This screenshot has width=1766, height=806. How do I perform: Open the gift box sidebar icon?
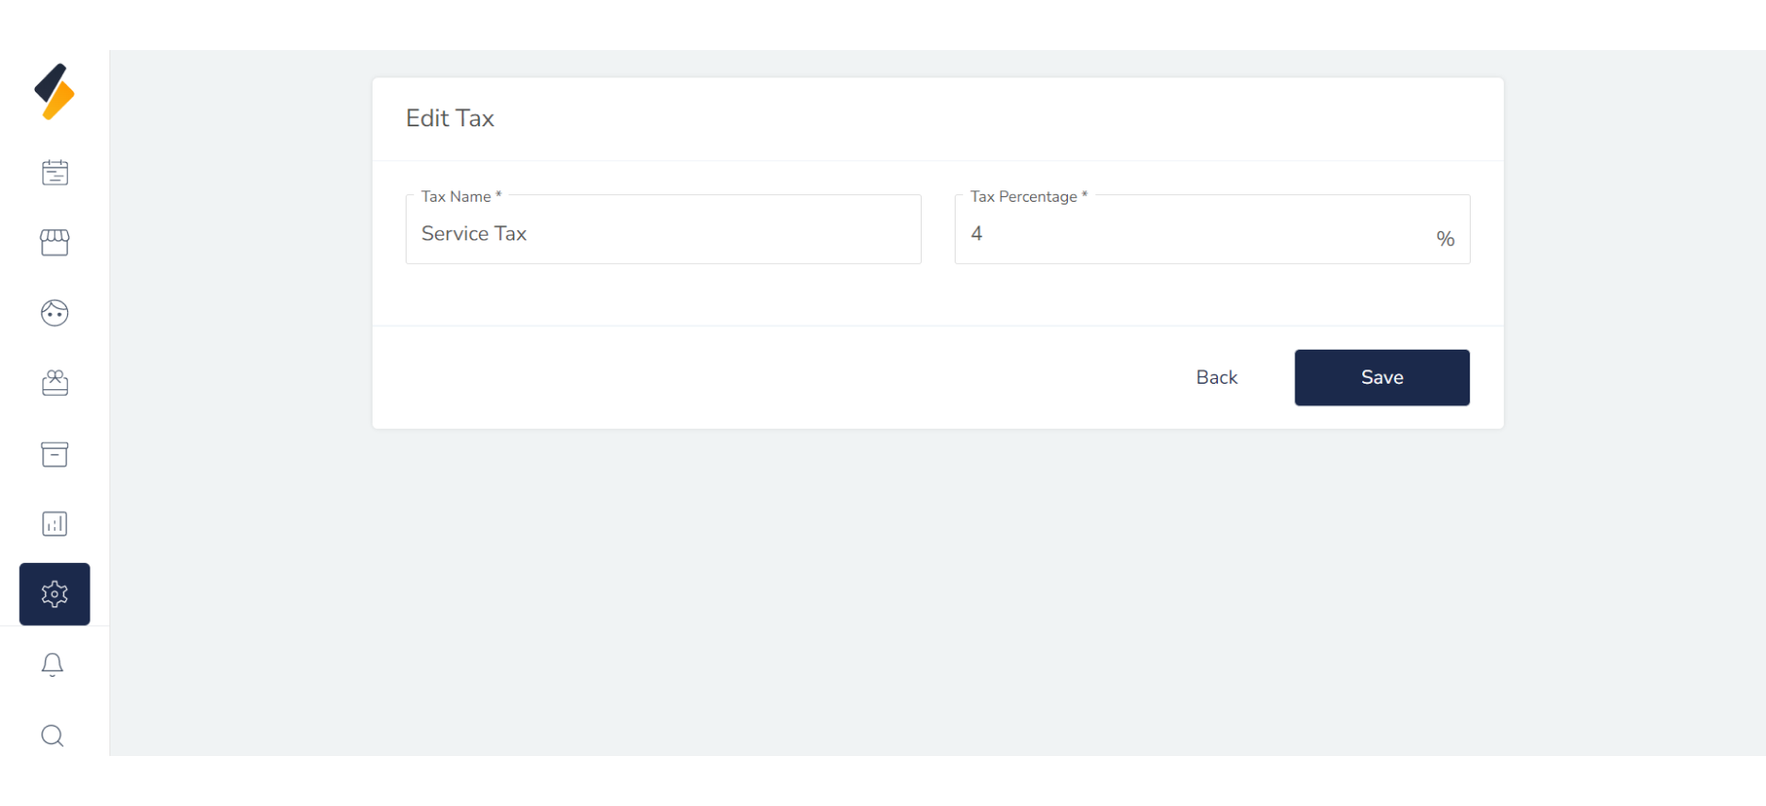coord(55,383)
